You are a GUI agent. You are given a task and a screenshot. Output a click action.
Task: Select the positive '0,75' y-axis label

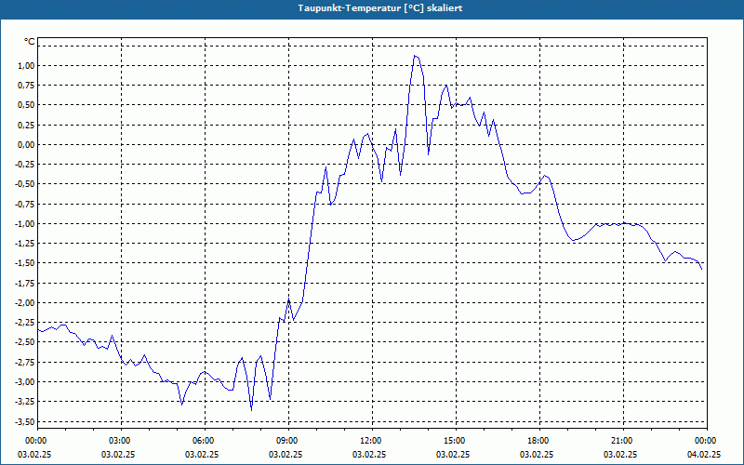26,86
